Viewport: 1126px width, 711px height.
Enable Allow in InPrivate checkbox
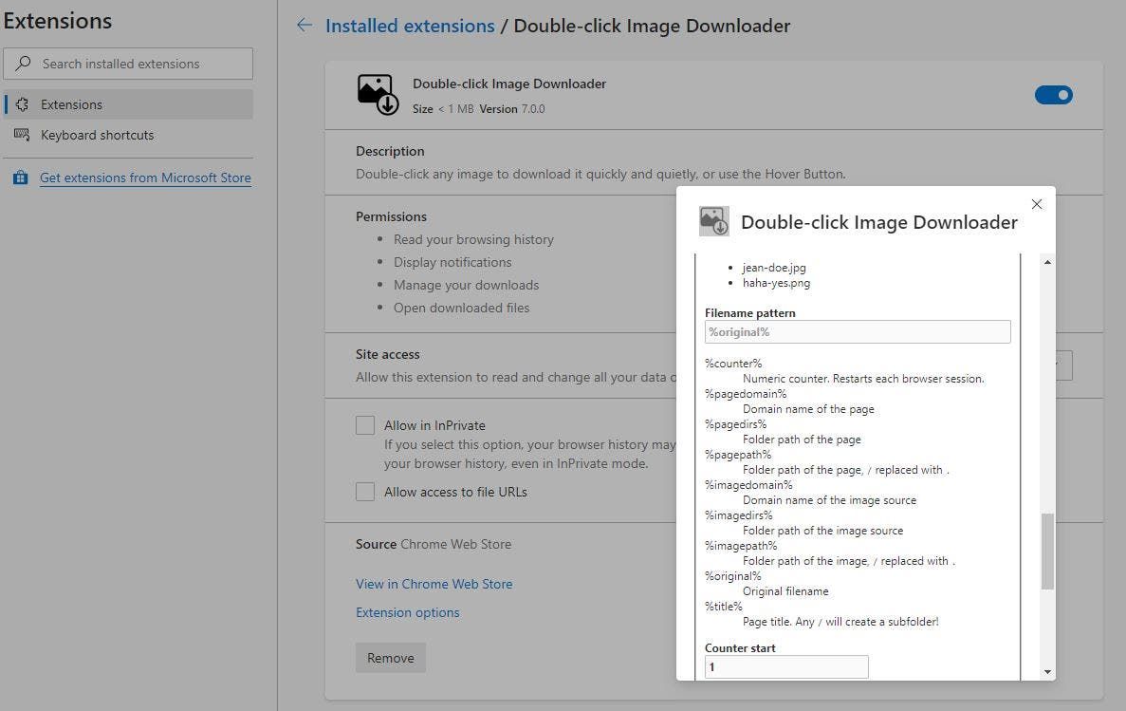[365, 425]
